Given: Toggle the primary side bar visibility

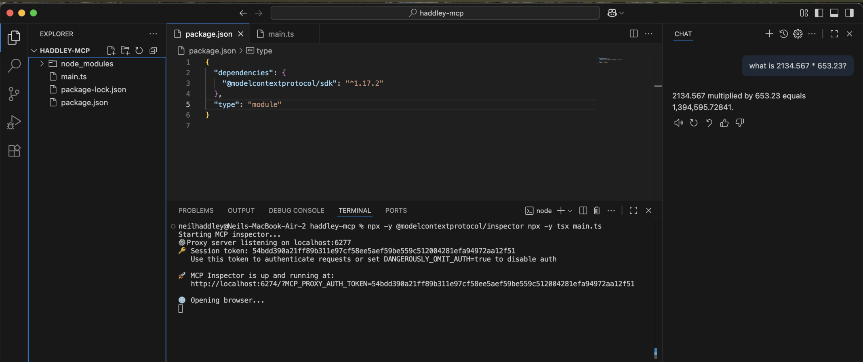Looking at the screenshot, I should pos(819,13).
